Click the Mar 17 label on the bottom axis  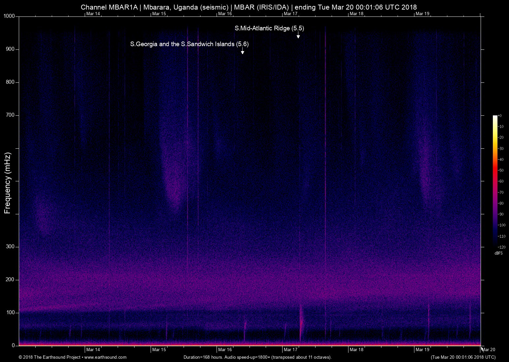(290, 349)
